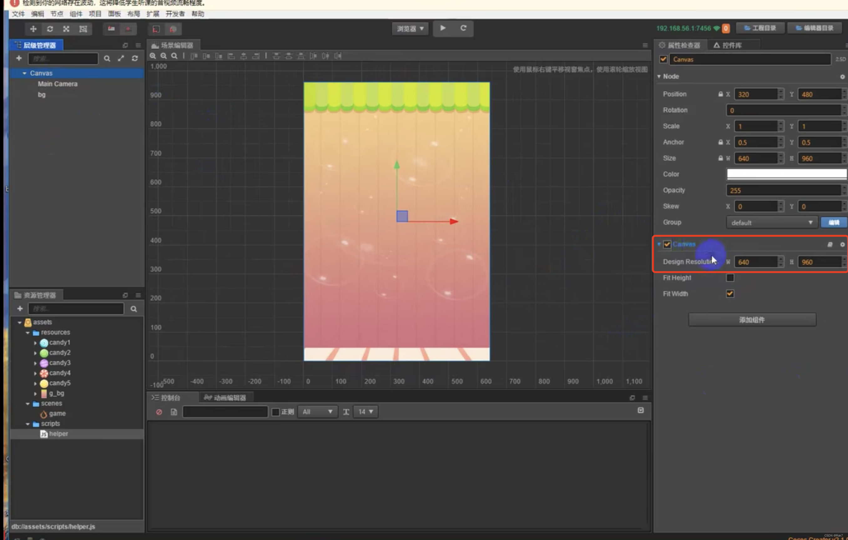848x540 pixels.
Task: Click the refresh button next to Play
Action: [463, 28]
